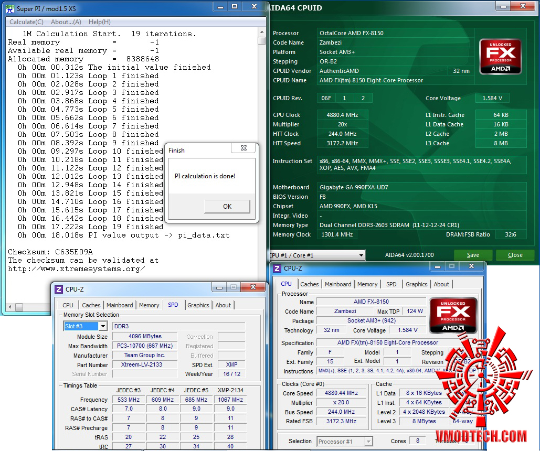Click the Memory Clock 1301.4 MHz value in AIDA64
This screenshot has height=451, width=540.
(337, 234)
